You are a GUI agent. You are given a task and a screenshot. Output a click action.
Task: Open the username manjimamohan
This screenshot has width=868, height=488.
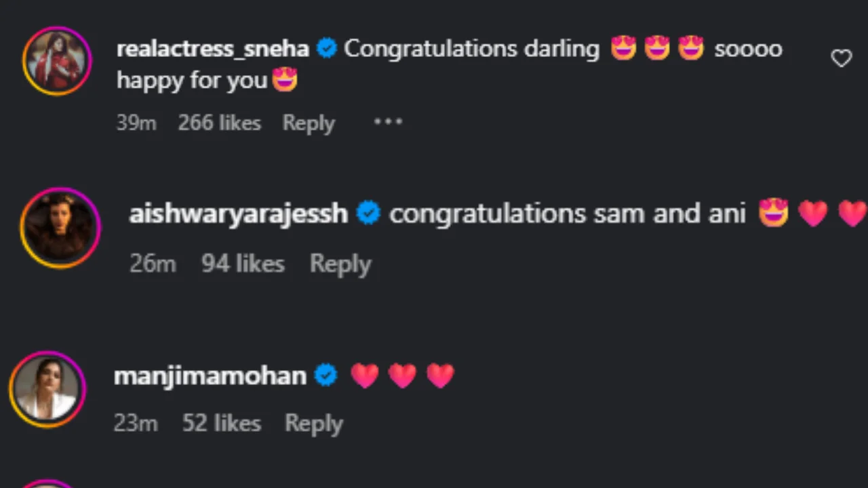tap(210, 375)
